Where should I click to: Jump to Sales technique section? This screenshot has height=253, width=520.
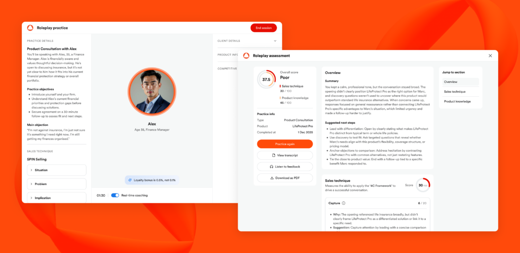[460, 92]
